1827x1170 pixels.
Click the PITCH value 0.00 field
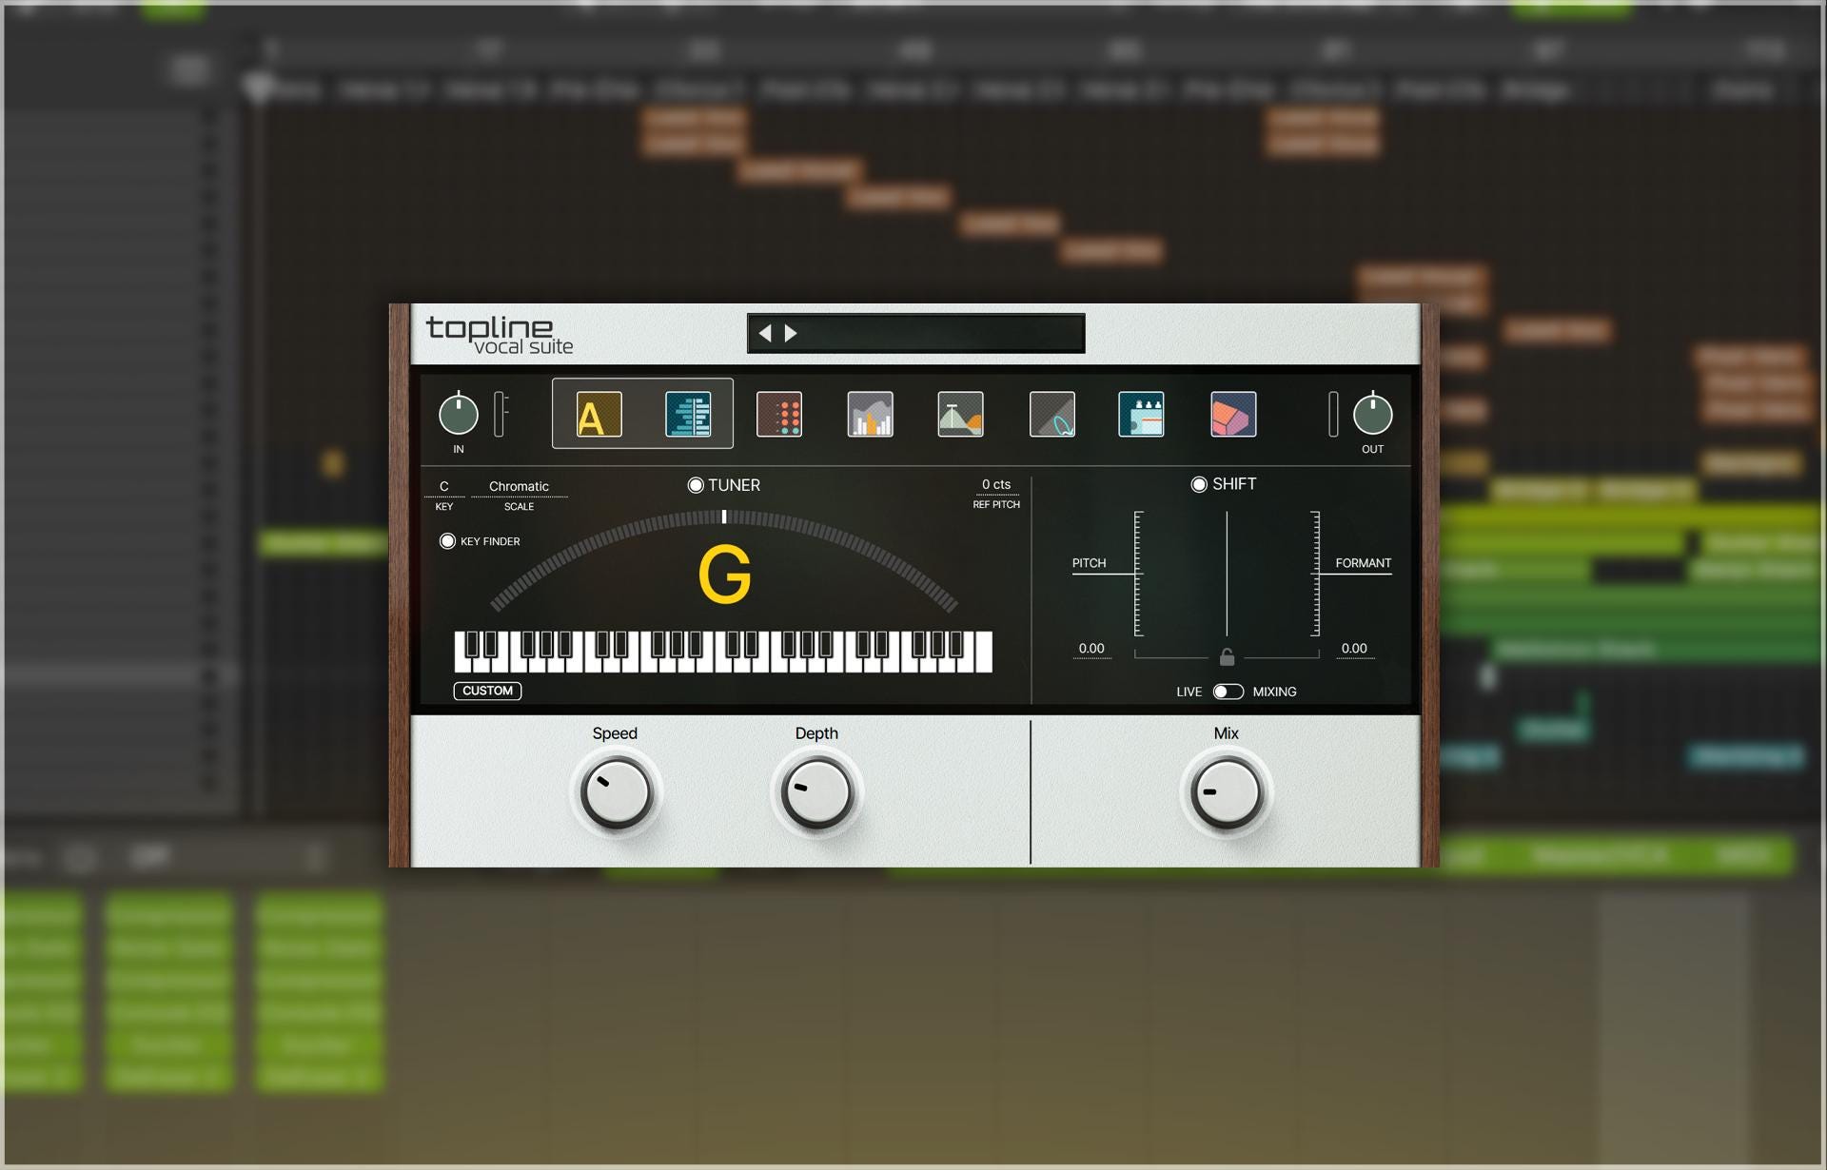(1091, 649)
